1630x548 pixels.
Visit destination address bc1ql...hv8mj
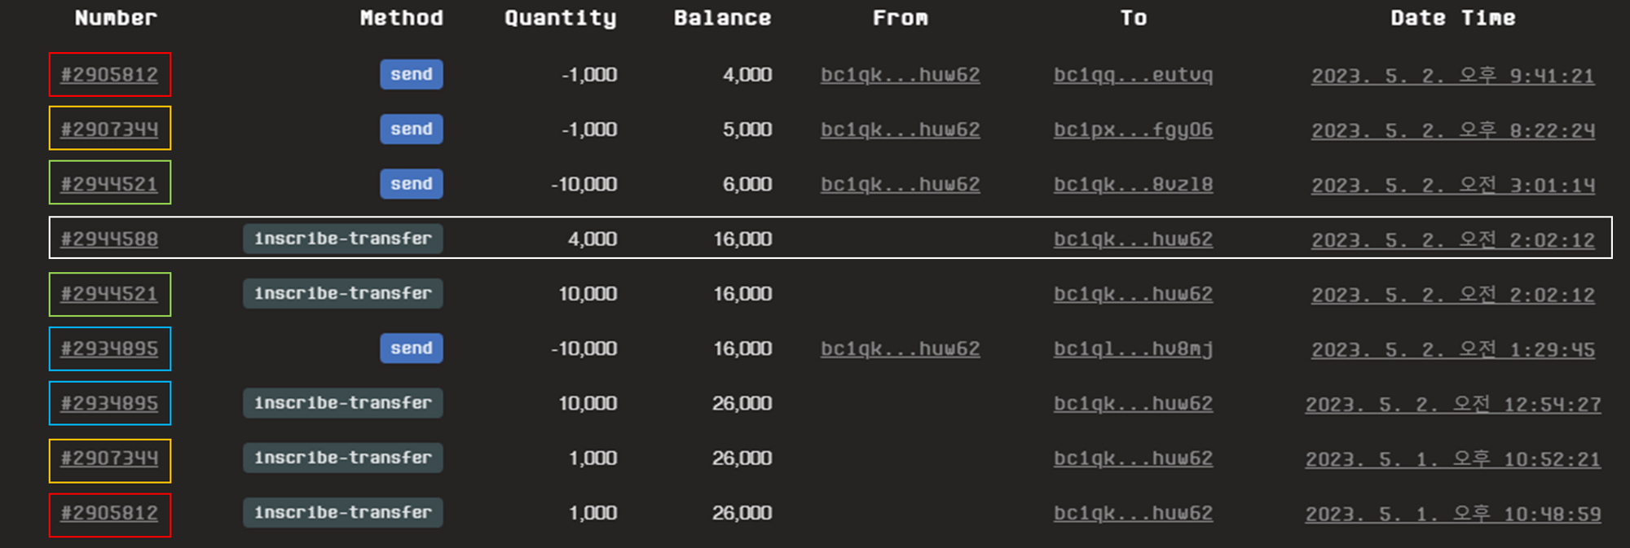click(x=1133, y=349)
